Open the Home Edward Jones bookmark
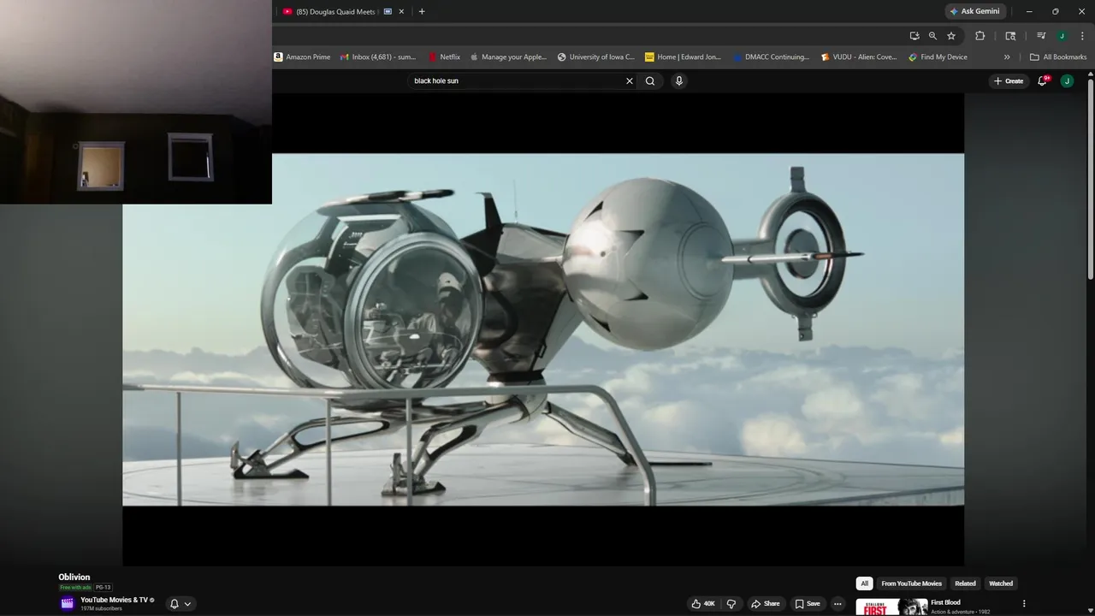The image size is (1095, 616). 683,57
